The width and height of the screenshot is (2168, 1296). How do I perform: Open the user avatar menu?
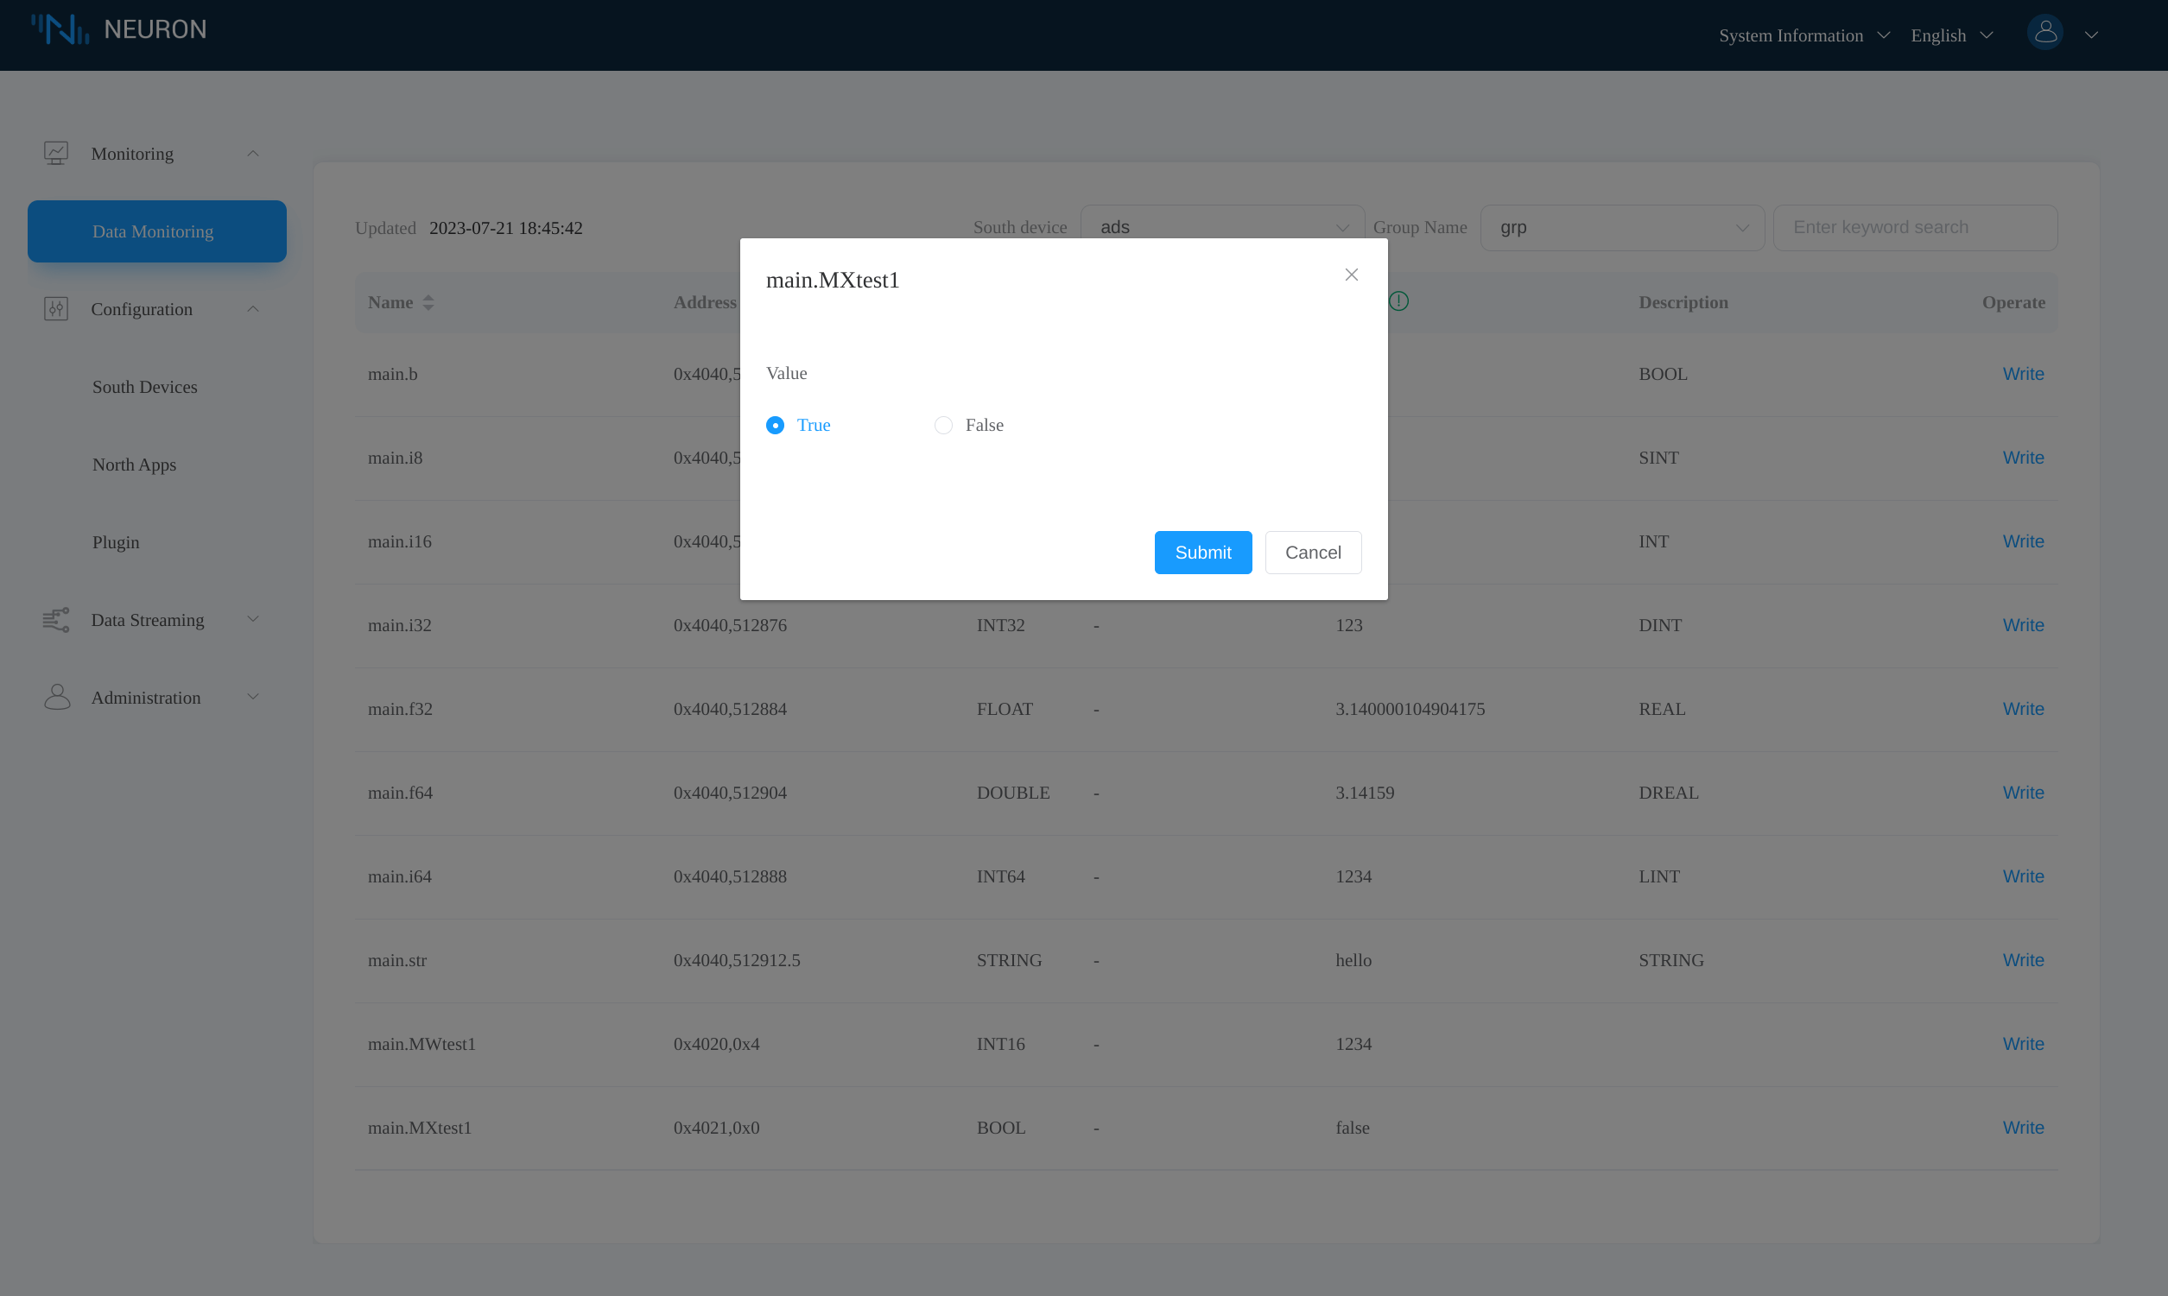[x=2044, y=32]
